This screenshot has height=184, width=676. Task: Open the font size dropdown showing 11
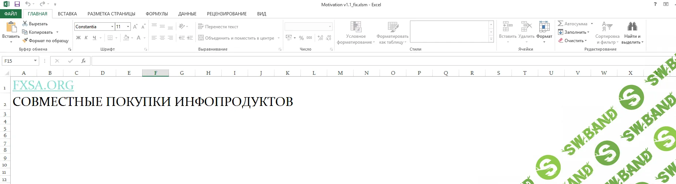coord(128,27)
